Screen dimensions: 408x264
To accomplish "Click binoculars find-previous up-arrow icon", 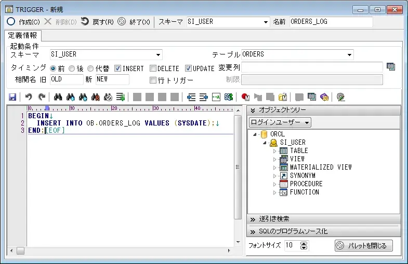I will click(83, 97).
